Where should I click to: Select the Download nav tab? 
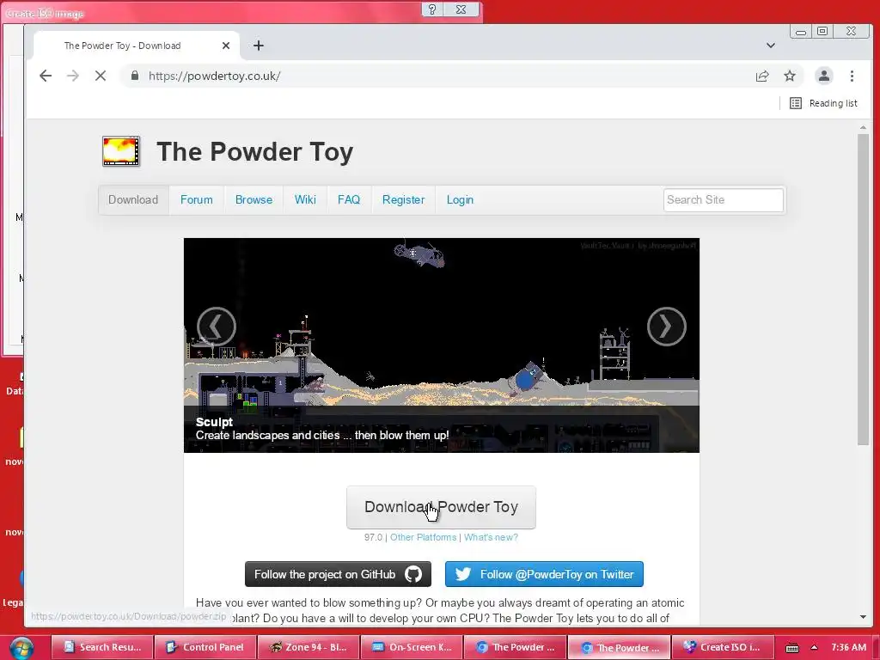[133, 199]
